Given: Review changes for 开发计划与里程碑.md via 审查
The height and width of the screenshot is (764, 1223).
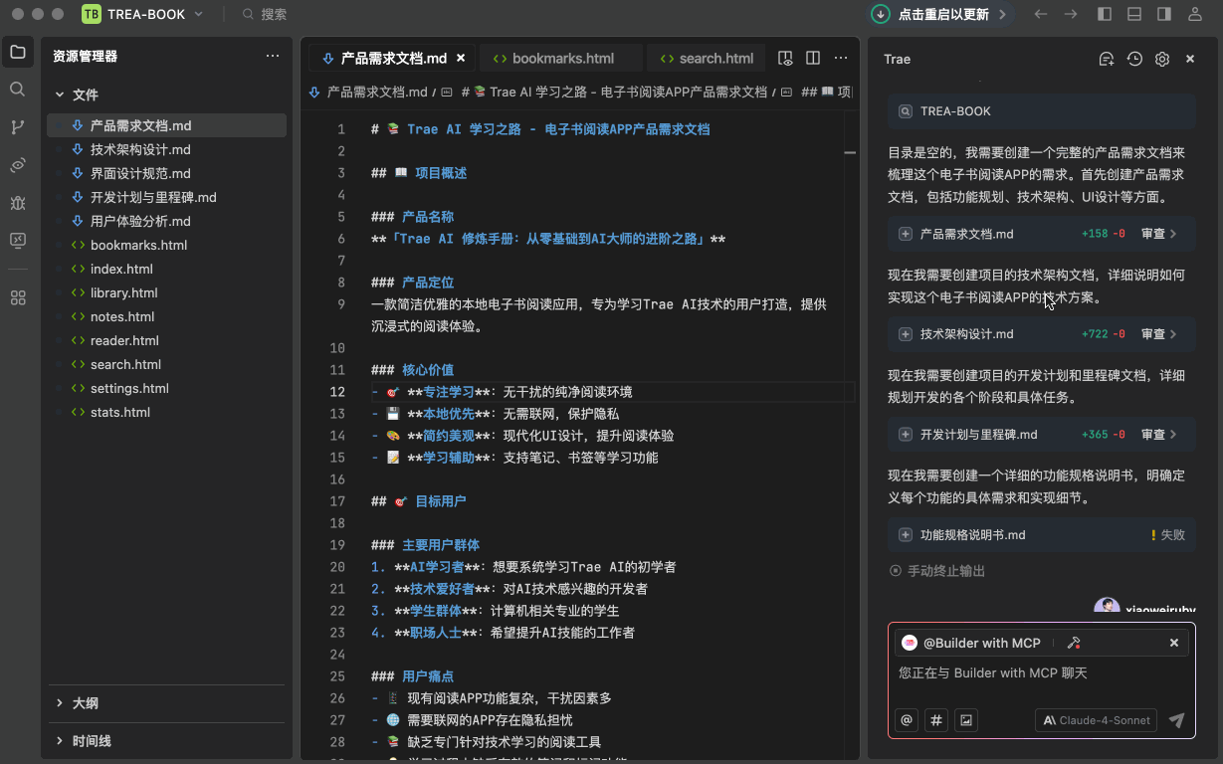Looking at the screenshot, I should pos(1158,435).
